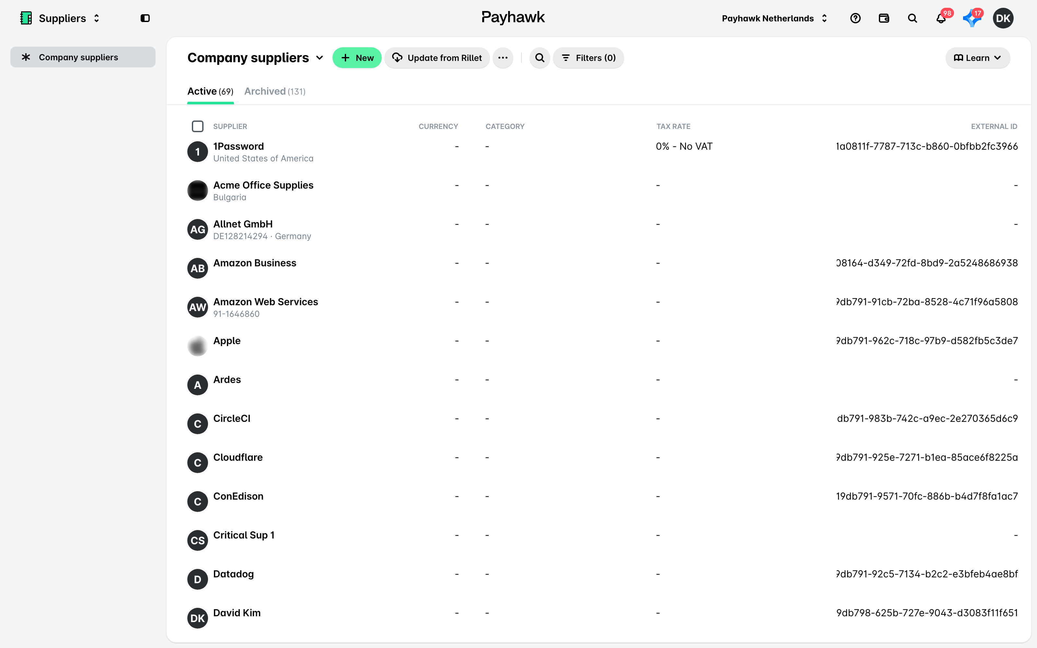Open David Kim supplier row
This screenshot has width=1037, height=648.
(602, 618)
